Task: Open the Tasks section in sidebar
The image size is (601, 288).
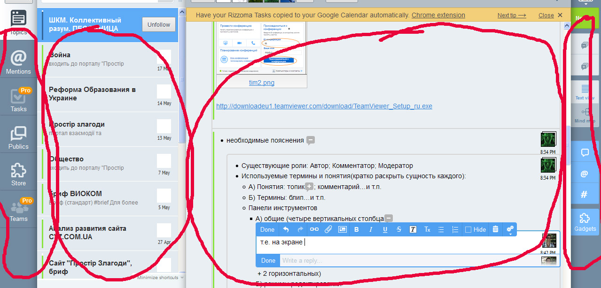Action: click(18, 100)
